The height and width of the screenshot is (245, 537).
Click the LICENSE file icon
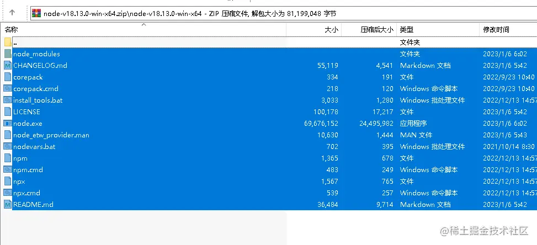(x=8, y=112)
